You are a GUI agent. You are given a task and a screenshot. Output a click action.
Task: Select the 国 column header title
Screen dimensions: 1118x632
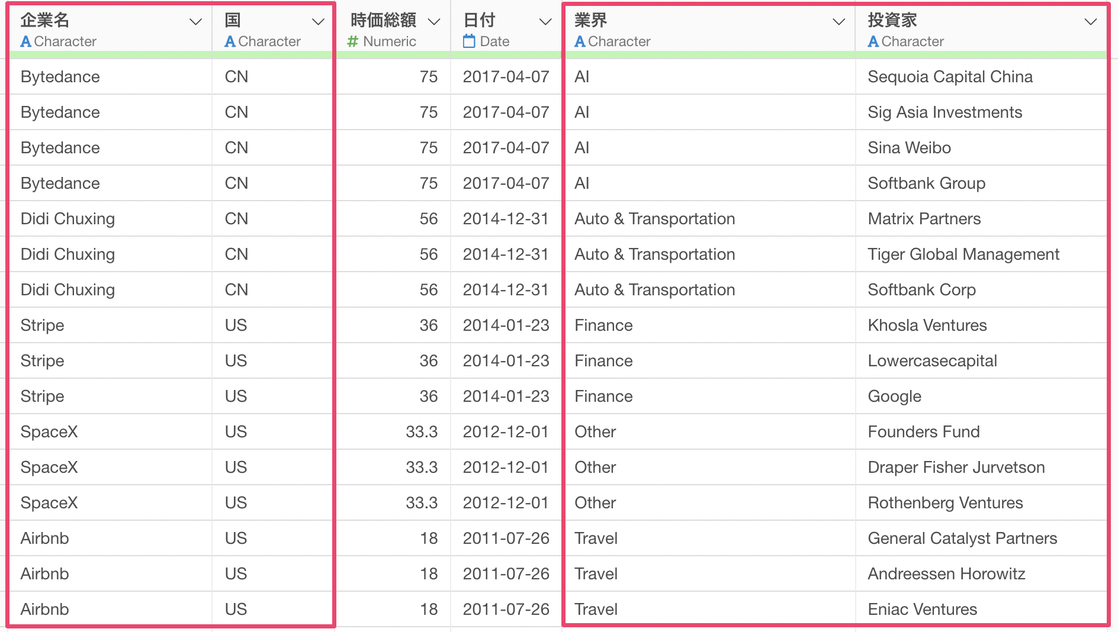(x=233, y=20)
